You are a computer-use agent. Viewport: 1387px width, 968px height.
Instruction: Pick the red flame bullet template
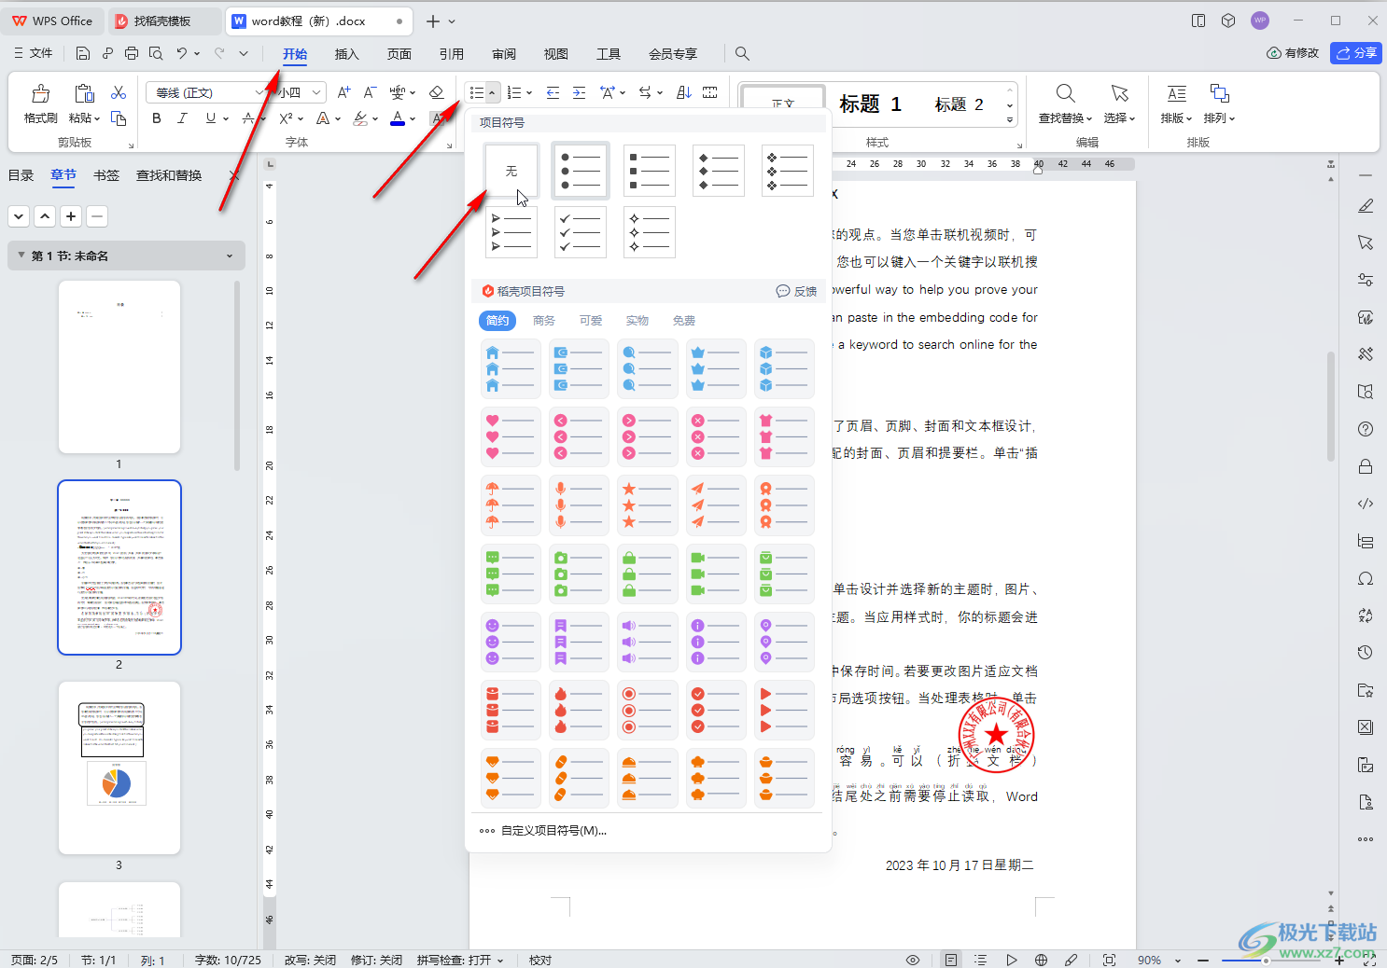580,710
